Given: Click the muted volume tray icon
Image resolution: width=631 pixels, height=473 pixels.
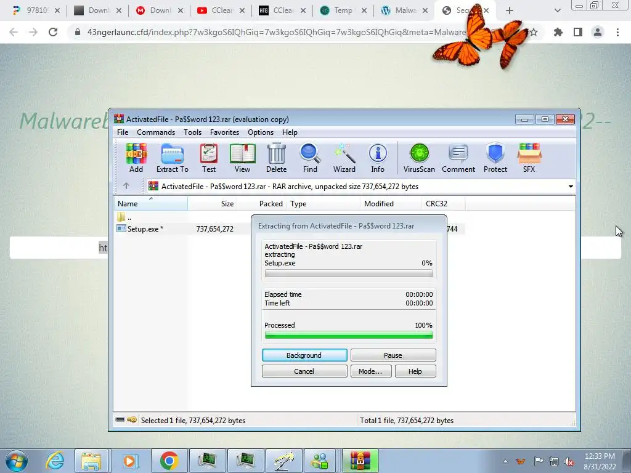Looking at the screenshot, I should click(569, 461).
